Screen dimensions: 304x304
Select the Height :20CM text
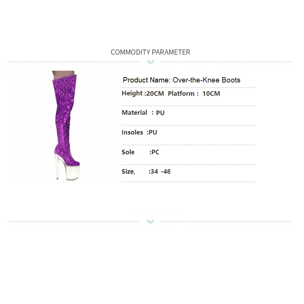pyautogui.click(x=143, y=93)
